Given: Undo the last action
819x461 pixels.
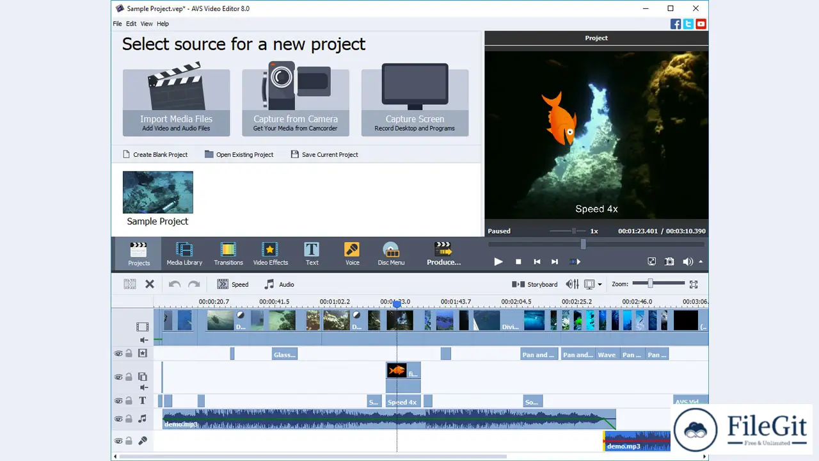Looking at the screenshot, I should [x=175, y=284].
